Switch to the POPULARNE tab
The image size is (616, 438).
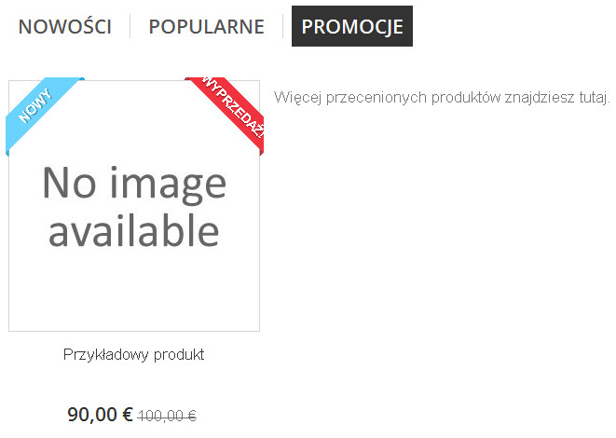[206, 26]
